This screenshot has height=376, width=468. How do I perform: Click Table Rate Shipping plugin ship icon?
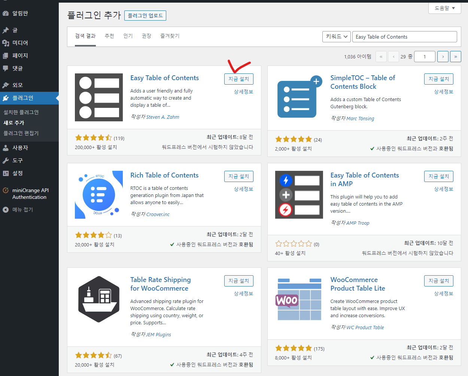click(99, 299)
